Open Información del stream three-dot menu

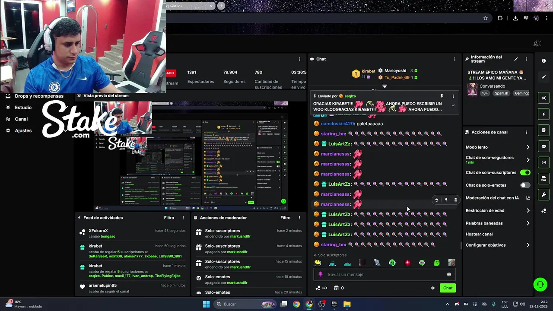[x=526, y=59]
